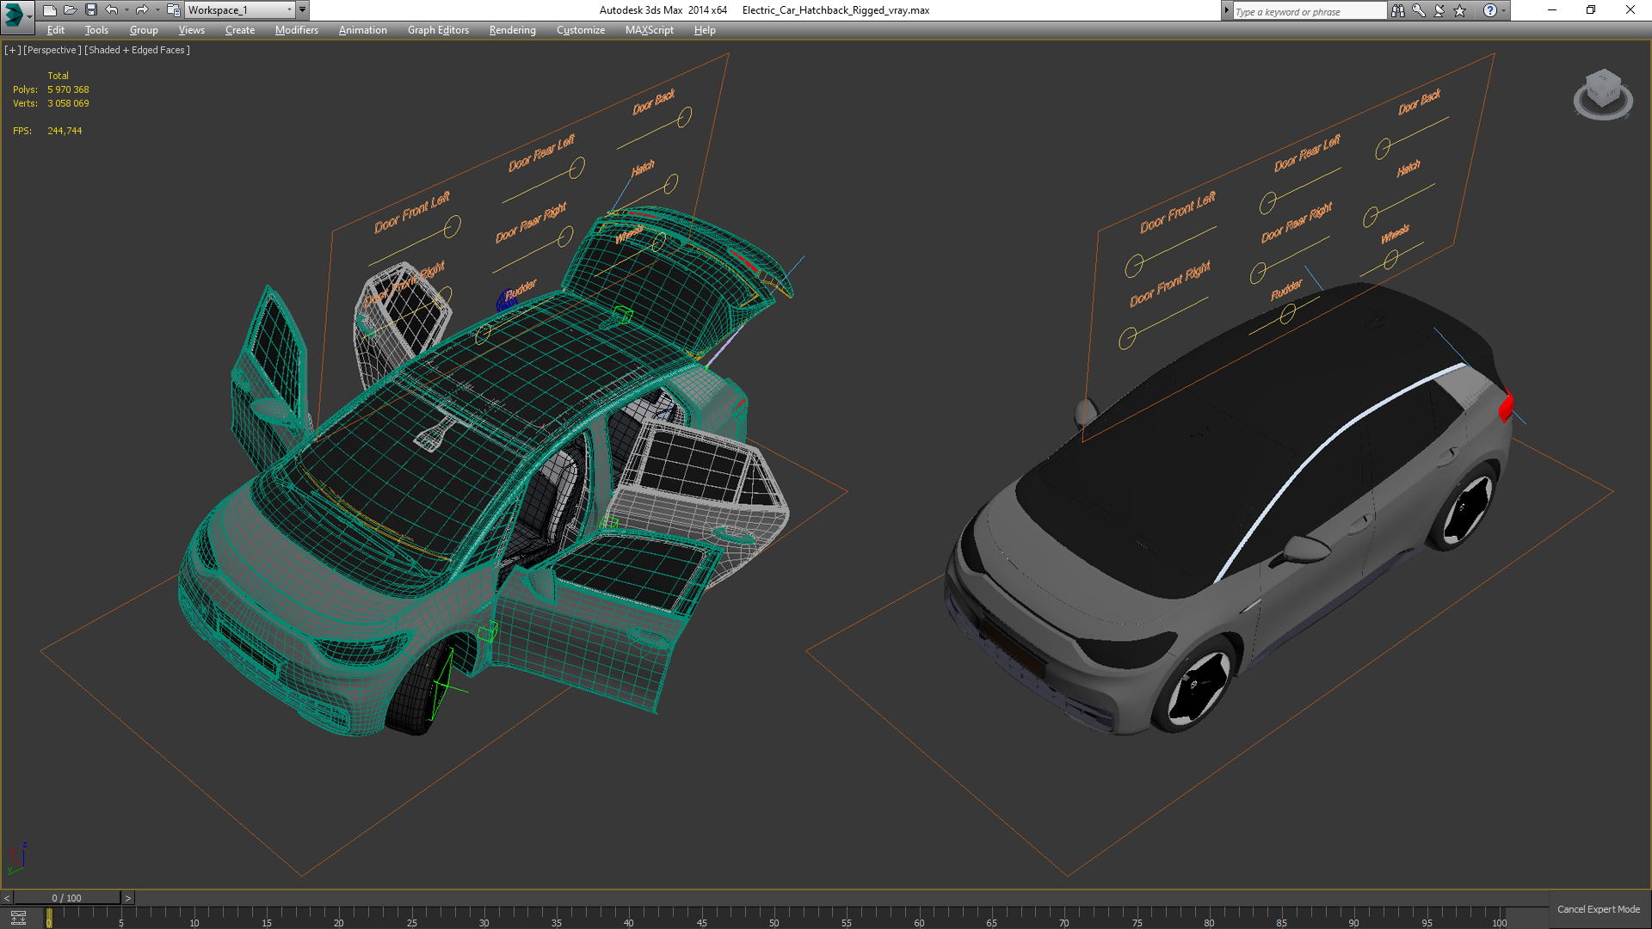Click the FPS value 244,744
This screenshot has height=929, width=1652.
[x=65, y=131]
